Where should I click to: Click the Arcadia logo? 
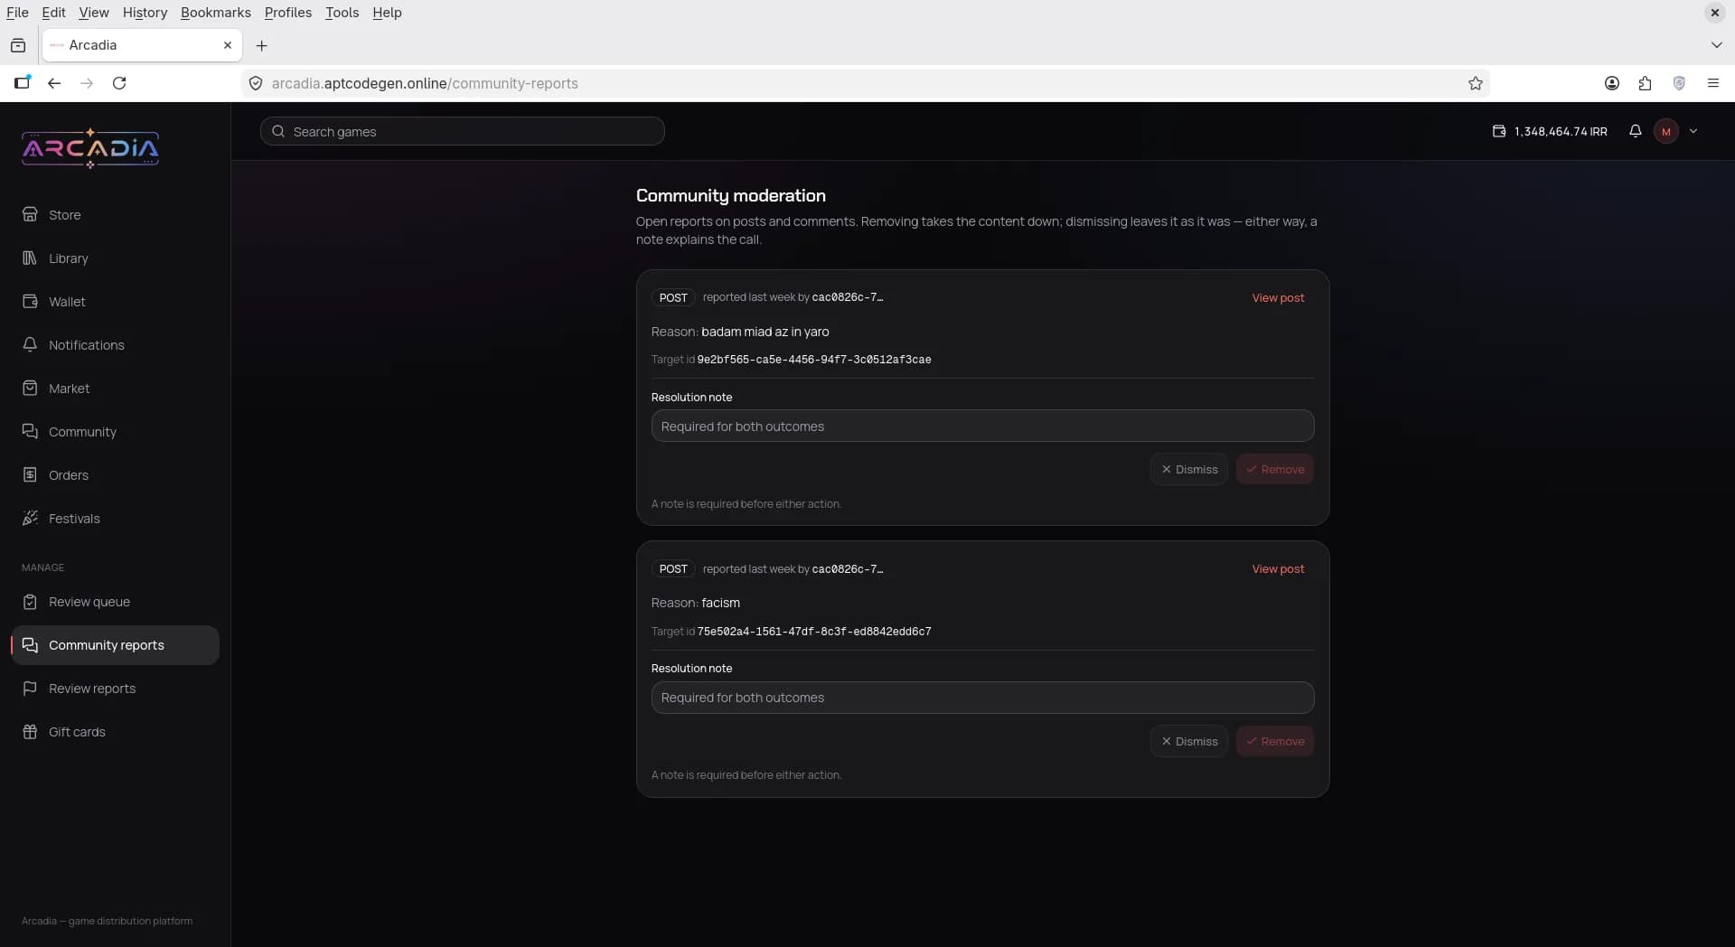click(x=90, y=148)
